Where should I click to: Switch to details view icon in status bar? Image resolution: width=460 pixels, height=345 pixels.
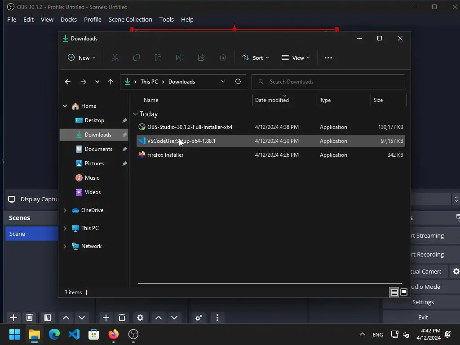[394, 292]
